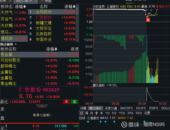170x130 pixels.
Task: Select 金属铅 hot sector row
Action: click(40, 72)
